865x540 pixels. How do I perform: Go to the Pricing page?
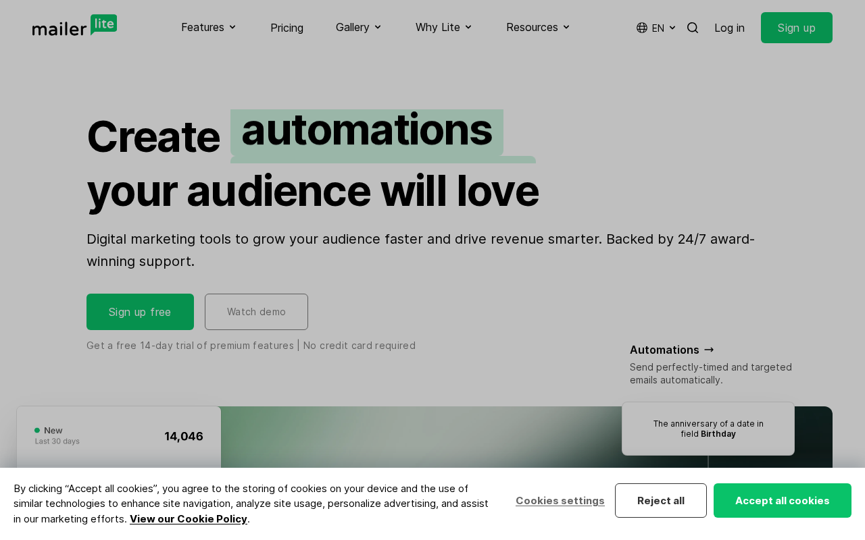pyautogui.click(x=287, y=28)
